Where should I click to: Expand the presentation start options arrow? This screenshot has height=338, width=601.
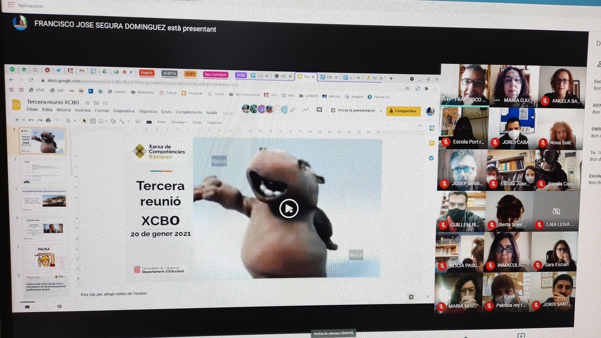pyautogui.click(x=381, y=111)
